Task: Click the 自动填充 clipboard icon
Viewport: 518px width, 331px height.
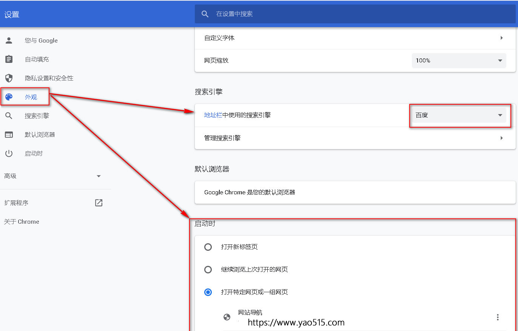Action: pos(9,59)
